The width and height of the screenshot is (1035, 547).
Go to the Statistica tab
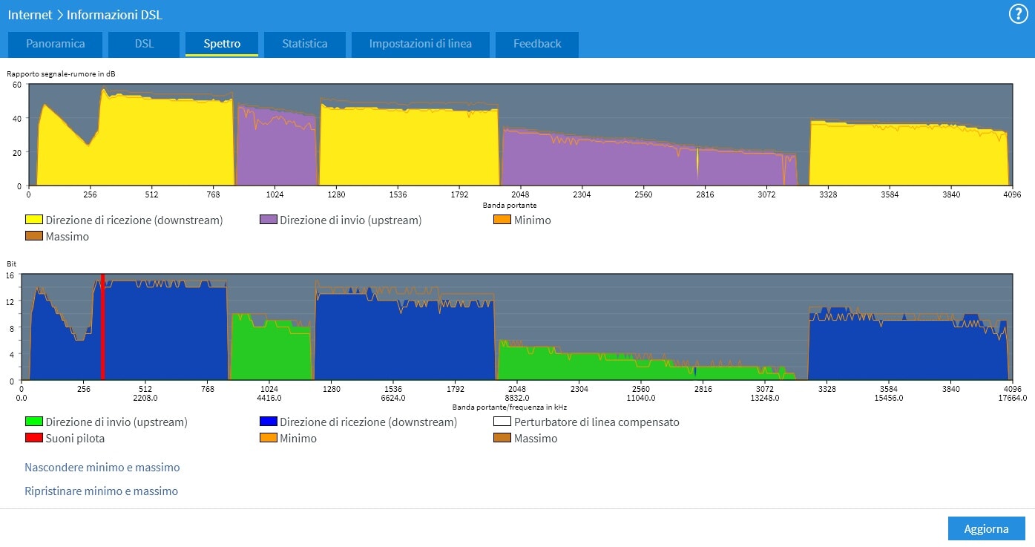point(304,44)
